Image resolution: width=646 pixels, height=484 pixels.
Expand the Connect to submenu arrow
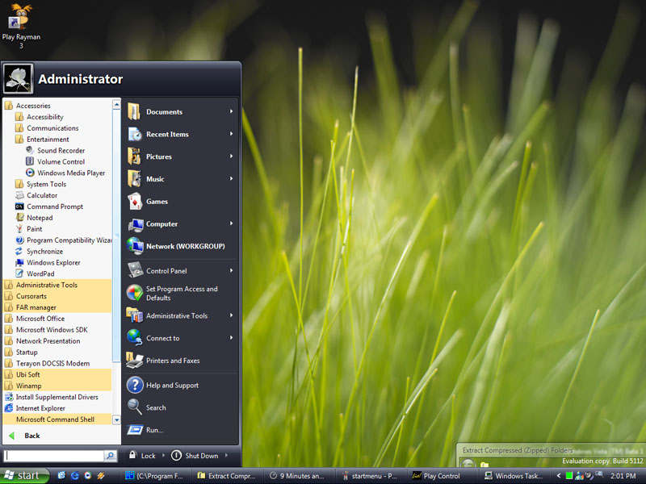click(232, 338)
